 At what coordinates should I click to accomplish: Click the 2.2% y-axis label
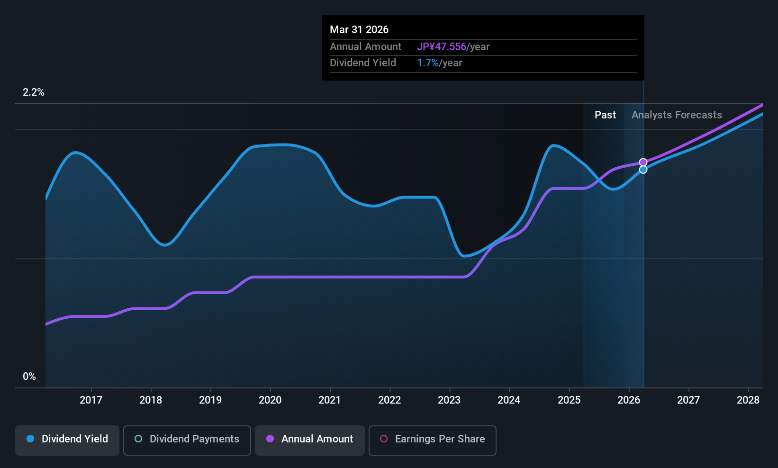[34, 92]
